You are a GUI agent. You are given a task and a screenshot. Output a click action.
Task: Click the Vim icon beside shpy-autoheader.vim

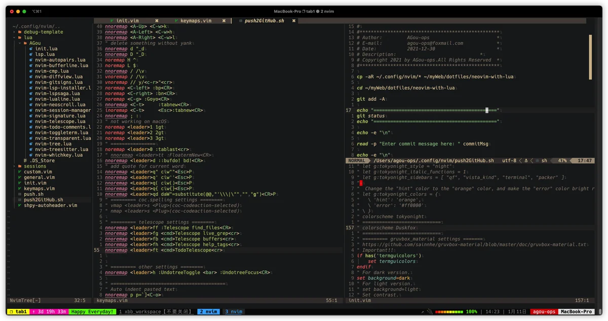pos(20,205)
